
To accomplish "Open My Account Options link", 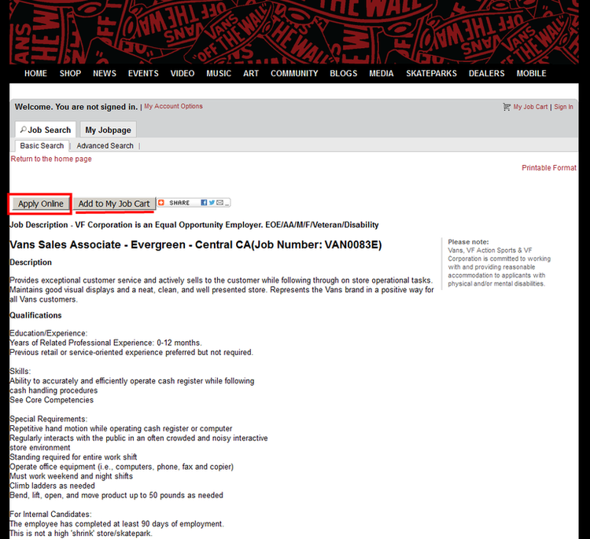I will click(174, 106).
